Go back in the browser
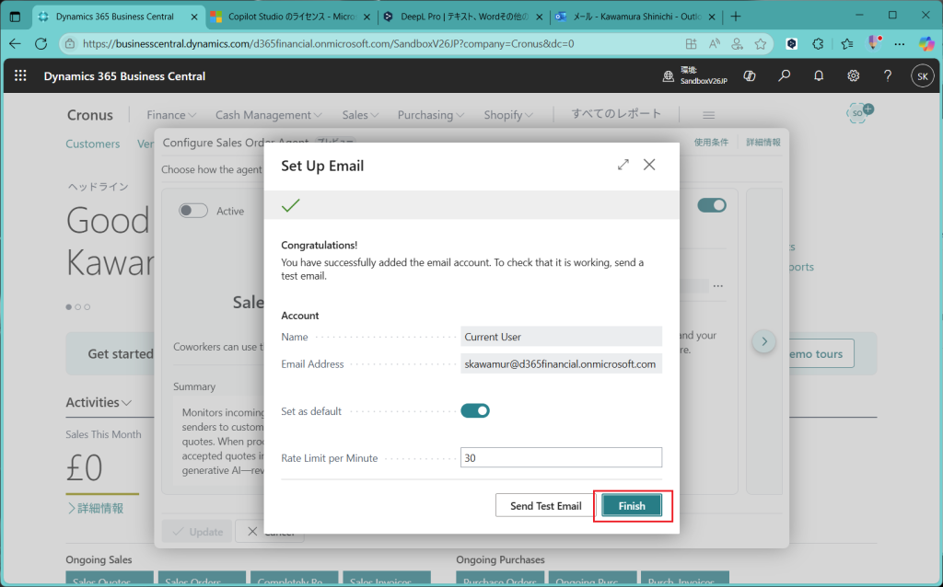Image resolution: width=943 pixels, height=587 pixels. [15, 43]
